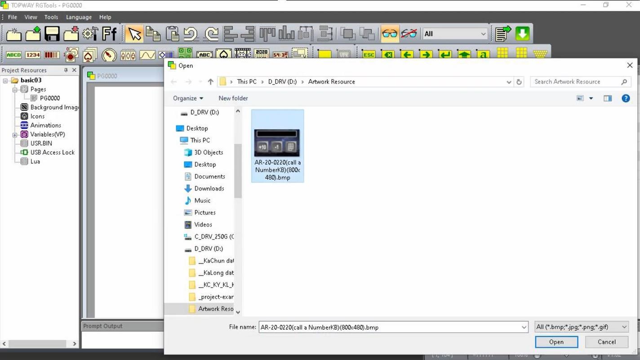
Task: Select Background Image in Project Resources
Action: [x=54, y=107]
